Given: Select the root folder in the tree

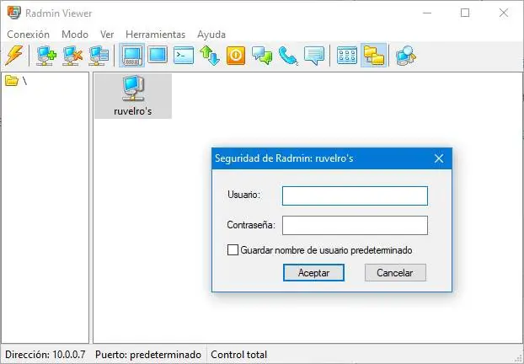Looking at the screenshot, I should point(16,81).
